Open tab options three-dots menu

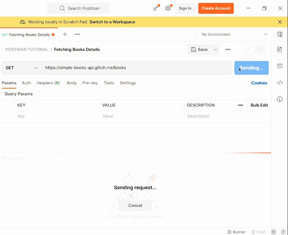77,34
